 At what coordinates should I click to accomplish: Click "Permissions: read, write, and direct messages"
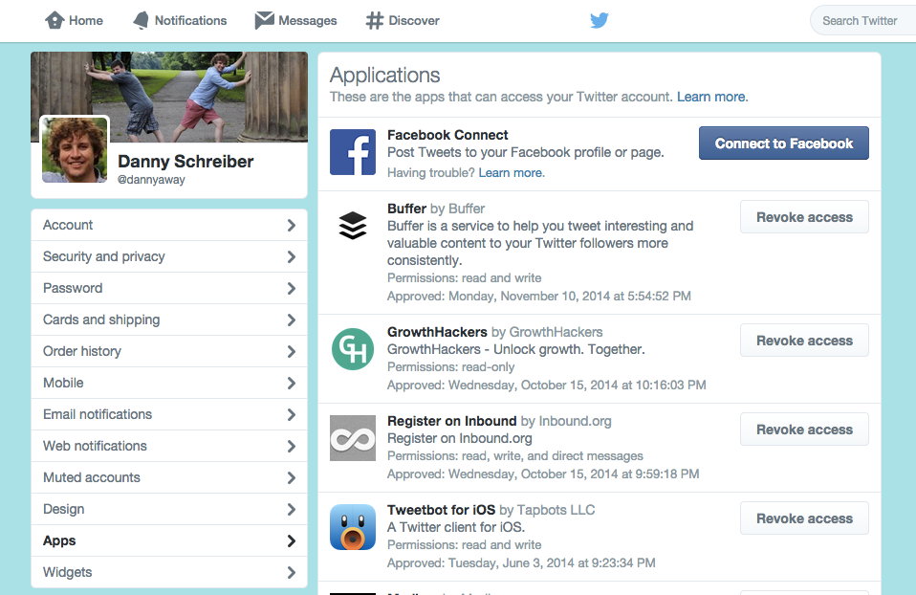pyautogui.click(x=515, y=456)
